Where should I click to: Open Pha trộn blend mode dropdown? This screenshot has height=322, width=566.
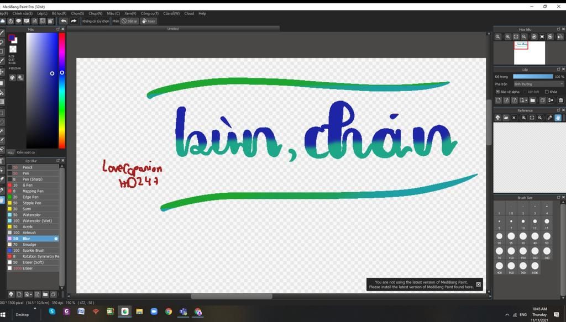(538, 84)
